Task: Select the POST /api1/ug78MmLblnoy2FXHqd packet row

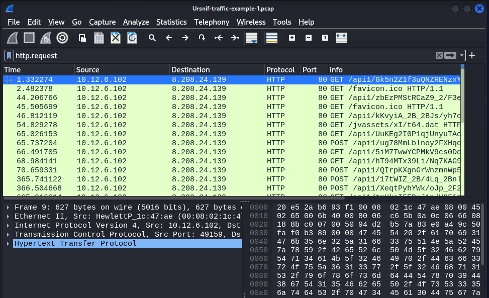Action: tap(201, 143)
